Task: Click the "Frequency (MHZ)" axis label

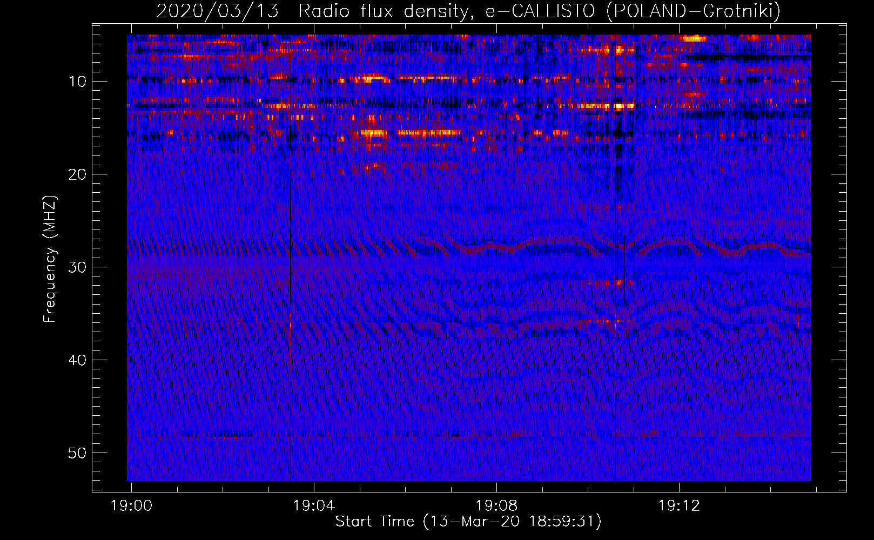Action: [x=50, y=259]
